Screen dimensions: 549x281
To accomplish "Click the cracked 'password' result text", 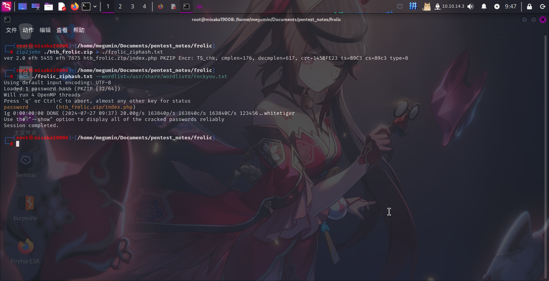I will [x=16, y=107].
